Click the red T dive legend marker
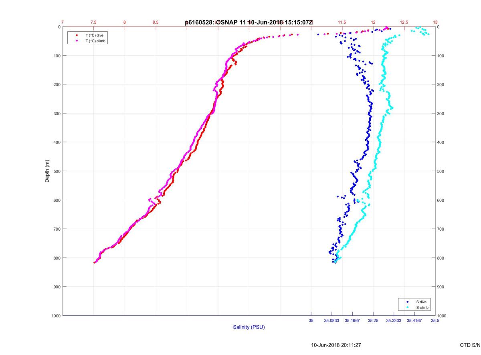481x355 pixels. [77, 35]
